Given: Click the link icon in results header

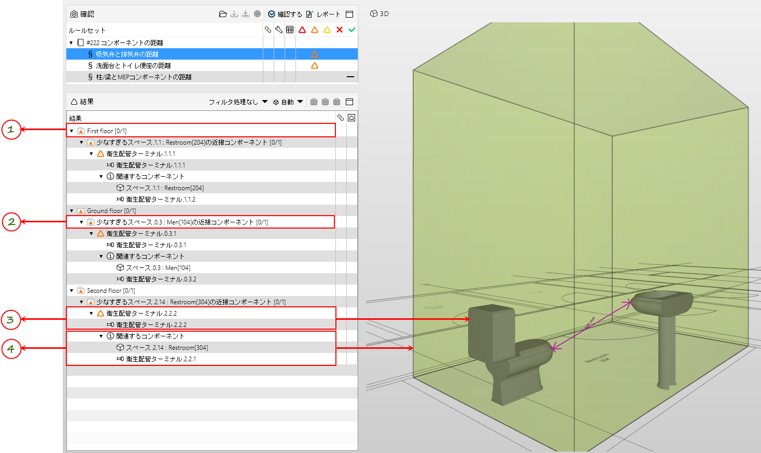Looking at the screenshot, I should (341, 118).
